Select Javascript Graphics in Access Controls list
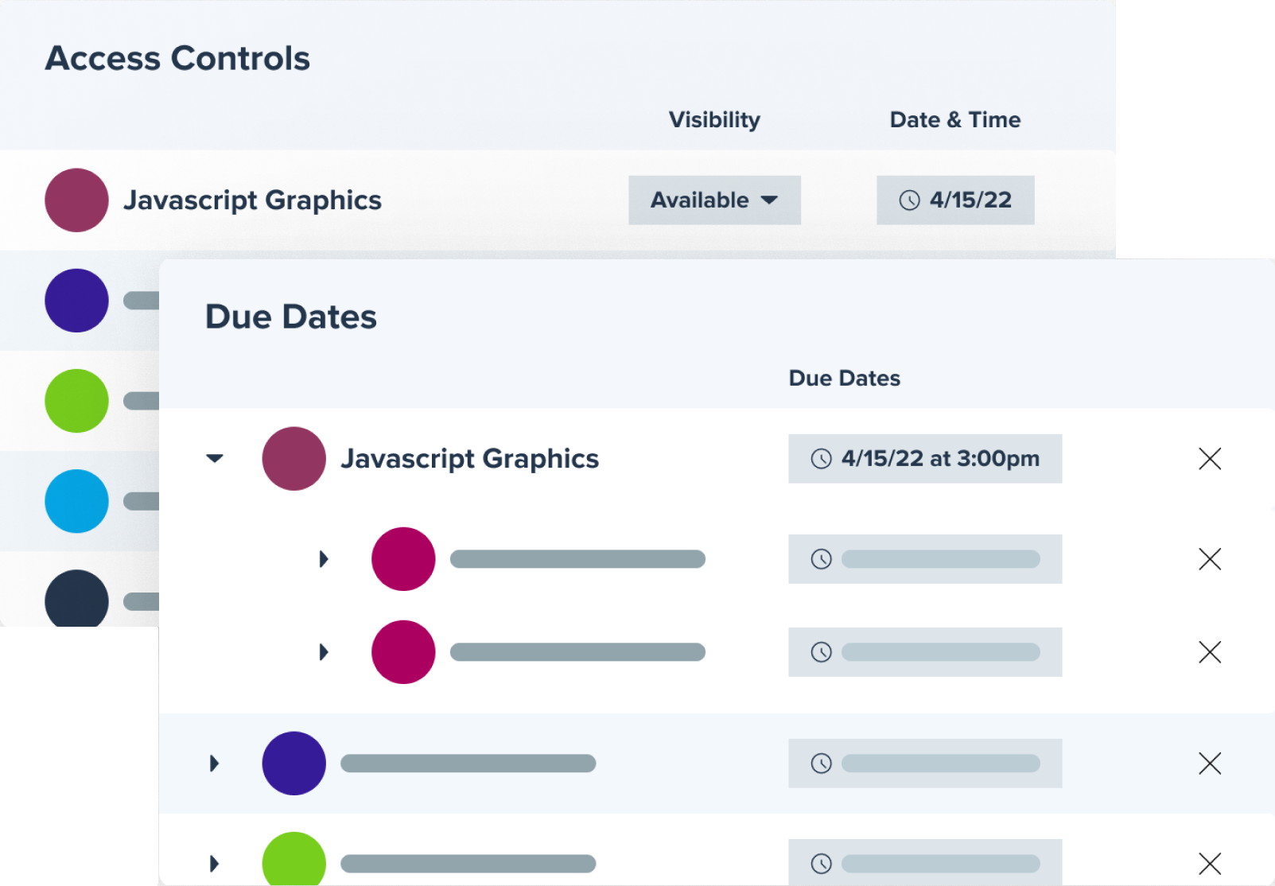Viewport: 1275px width, 886px height. (x=252, y=200)
